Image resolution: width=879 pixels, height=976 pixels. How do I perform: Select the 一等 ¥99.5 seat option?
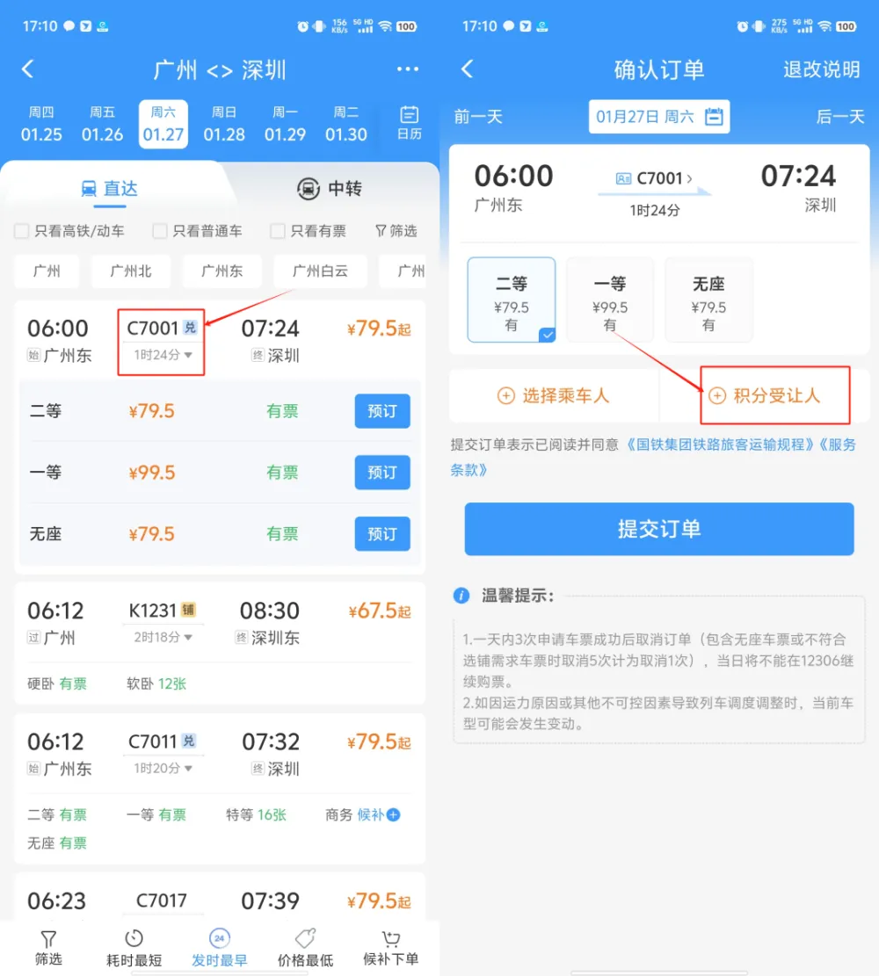610,300
